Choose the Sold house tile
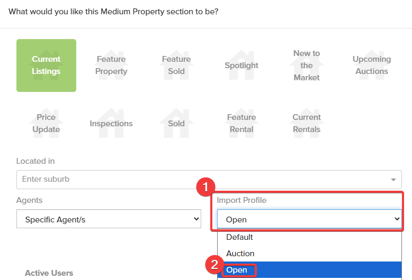Viewport: 412px width, 280px height. 176,124
